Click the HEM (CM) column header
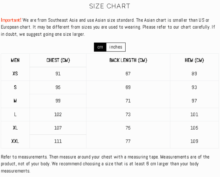The image size is (220, 177). pyautogui.click(x=194, y=60)
